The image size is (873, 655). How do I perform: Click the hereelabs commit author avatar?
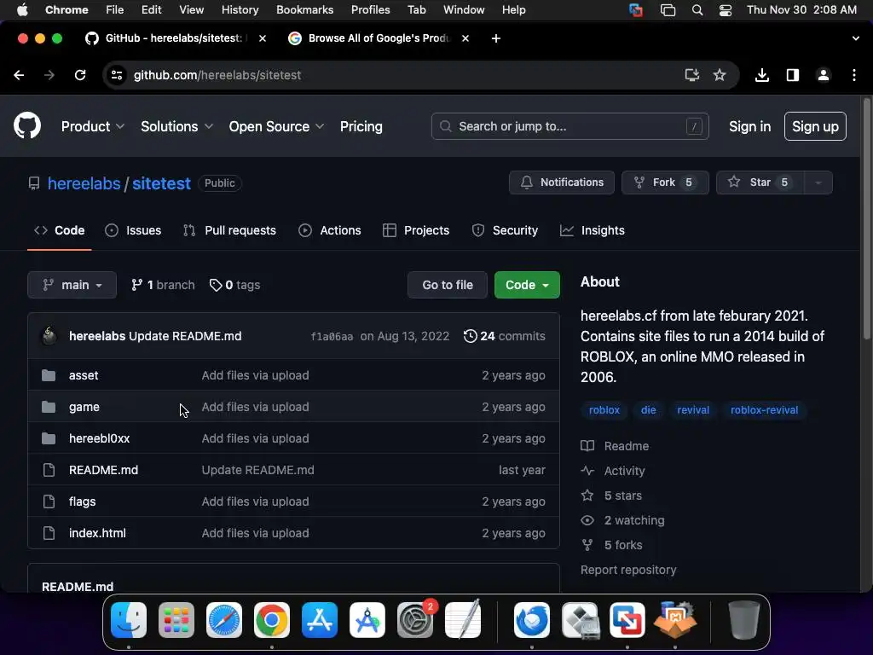click(49, 336)
